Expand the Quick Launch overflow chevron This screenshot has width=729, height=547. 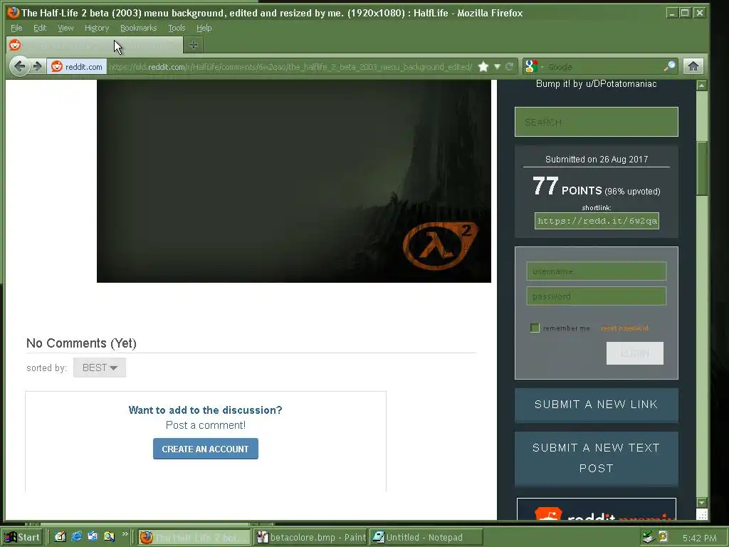(125, 534)
